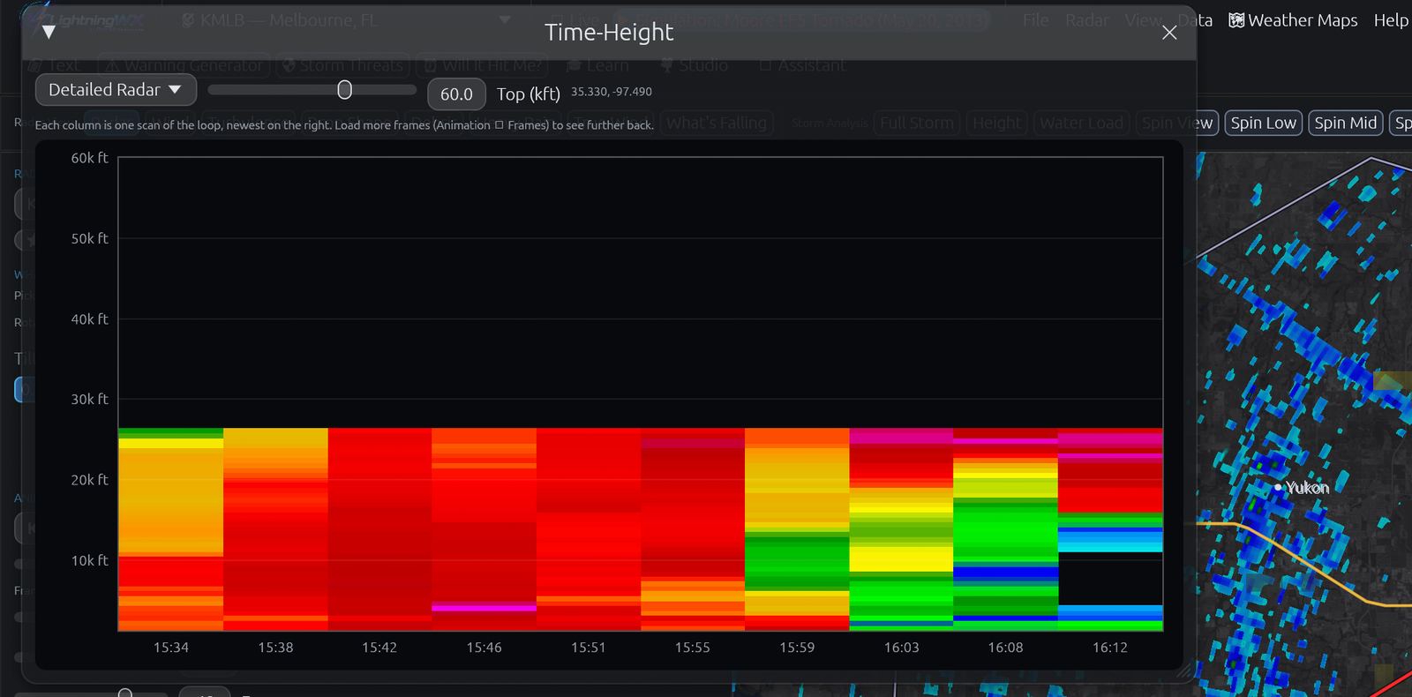Click the 60.0 top height input field
Image resolution: width=1412 pixels, height=697 pixels.
pos(456,94)
